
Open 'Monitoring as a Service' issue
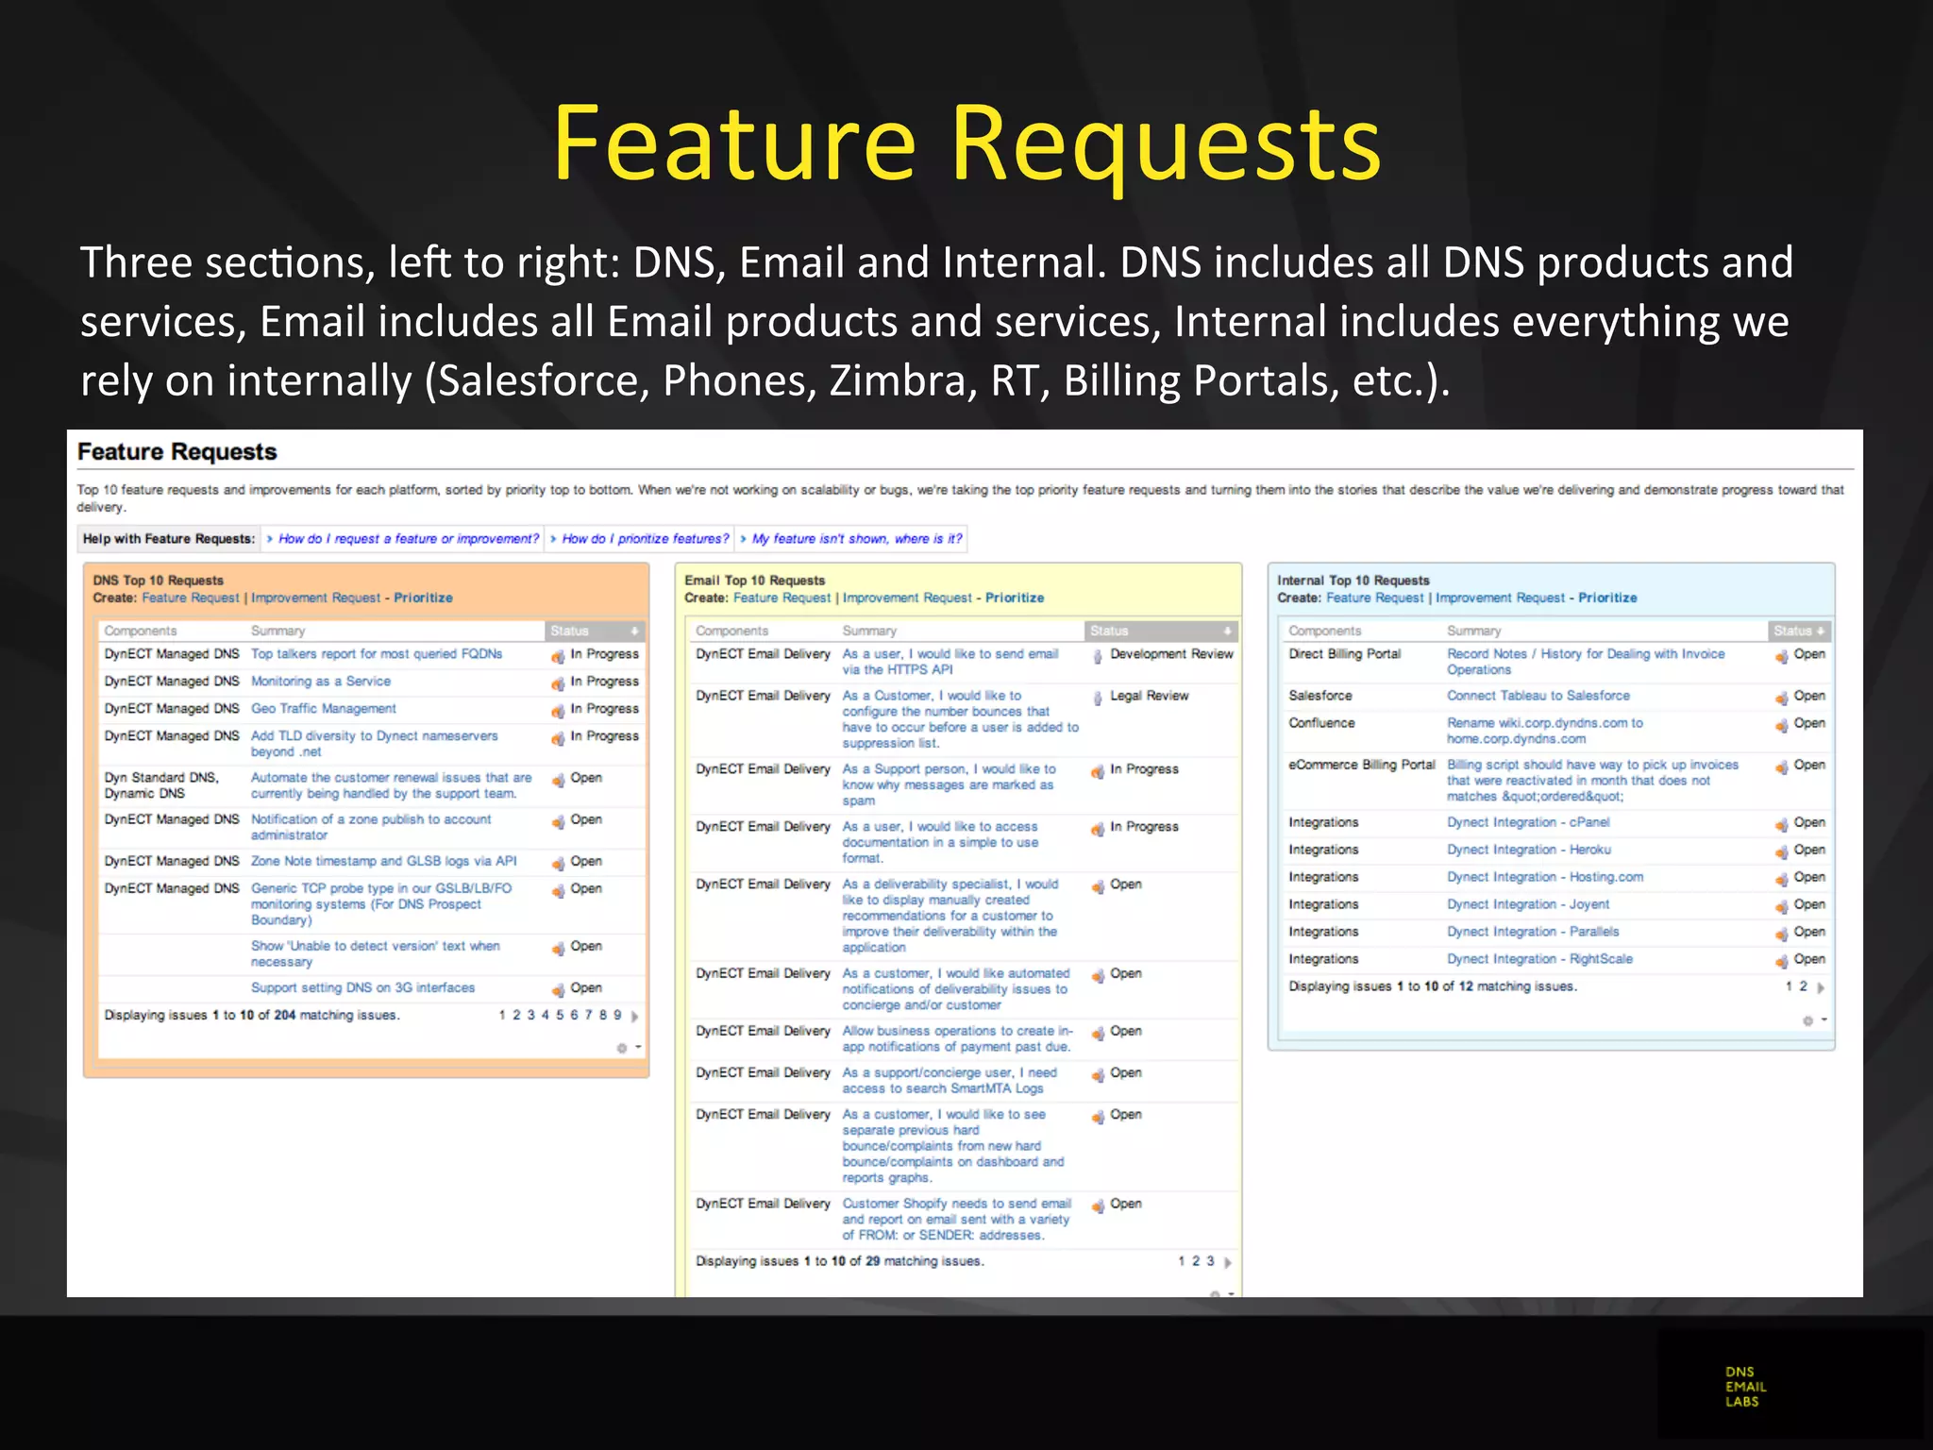tap(321, 682)
